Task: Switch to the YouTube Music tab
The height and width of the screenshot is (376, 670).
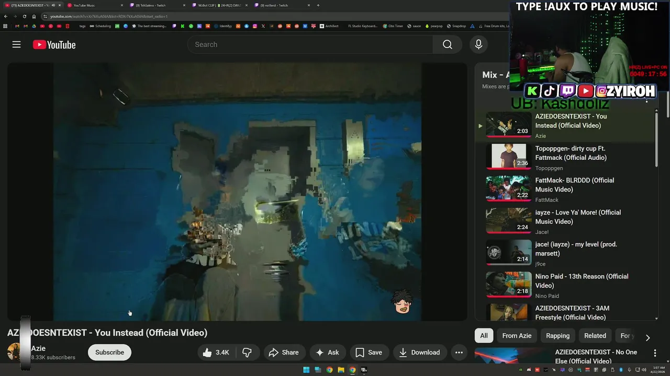Action: 94,5
